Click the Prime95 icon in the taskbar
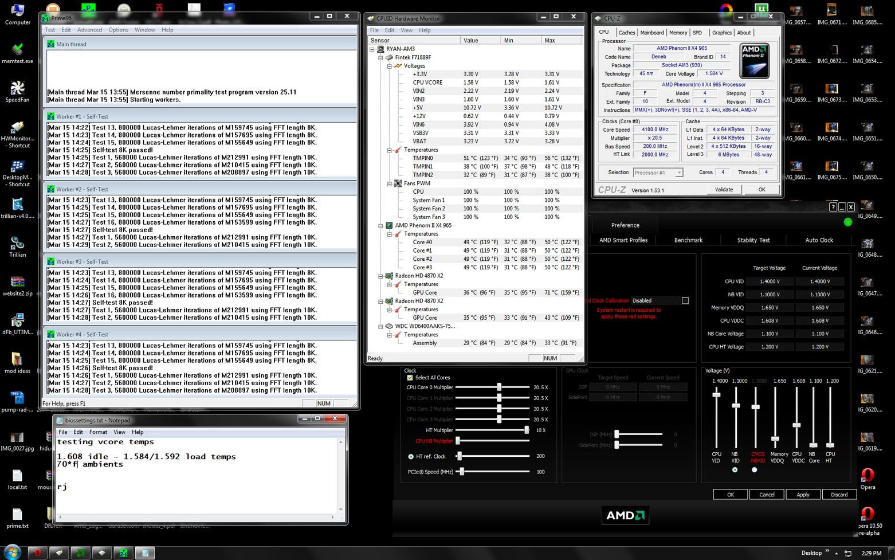The image size is (895, 560). [123, 553]
